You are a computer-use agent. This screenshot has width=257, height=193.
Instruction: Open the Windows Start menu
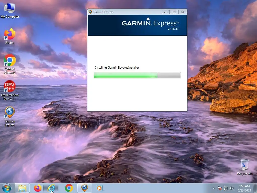point(7,188)
